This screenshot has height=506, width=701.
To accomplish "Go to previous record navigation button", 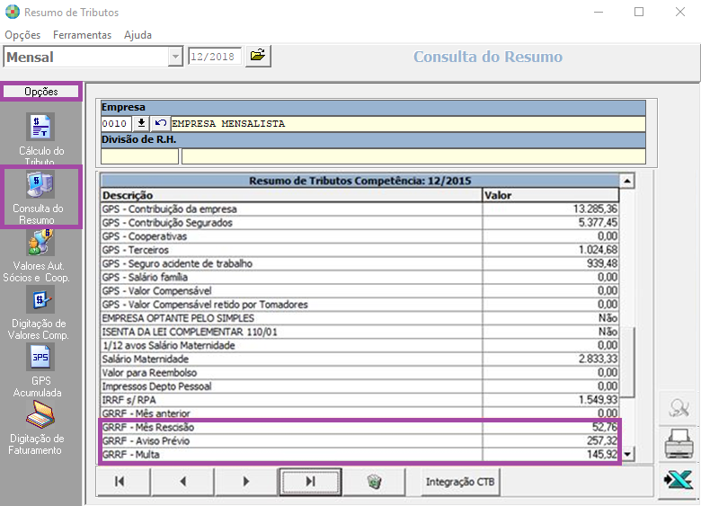I will [x=182, y=482].
